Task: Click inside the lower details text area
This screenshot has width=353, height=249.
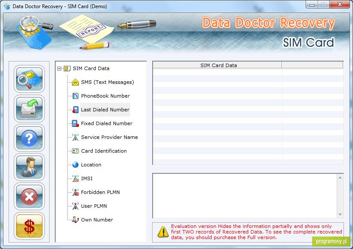Action: (x=245, y=196)
